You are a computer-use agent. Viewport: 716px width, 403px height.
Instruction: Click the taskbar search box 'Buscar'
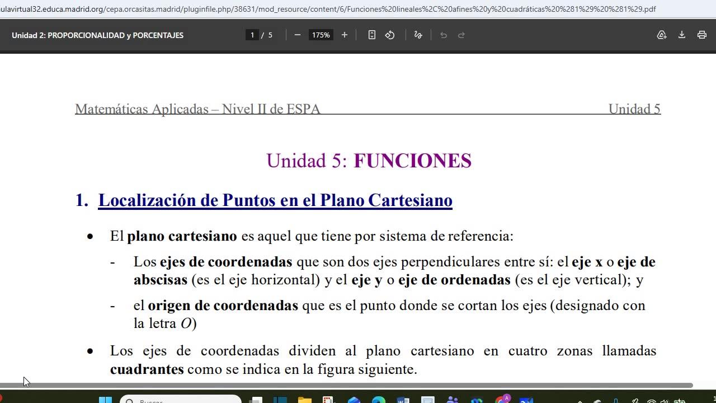click(181, 400)
